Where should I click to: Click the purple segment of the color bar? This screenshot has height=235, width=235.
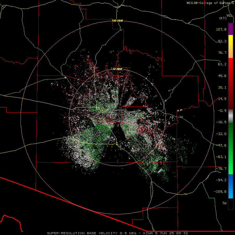pos(231,29)
